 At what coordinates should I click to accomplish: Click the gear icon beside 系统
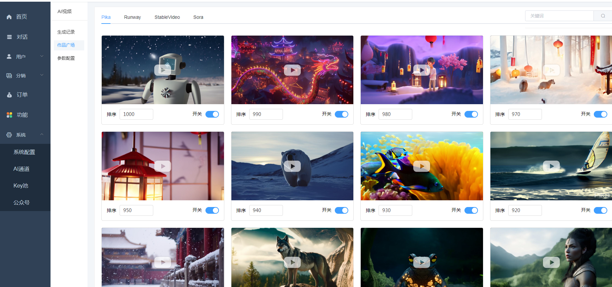tap(9, 135)
